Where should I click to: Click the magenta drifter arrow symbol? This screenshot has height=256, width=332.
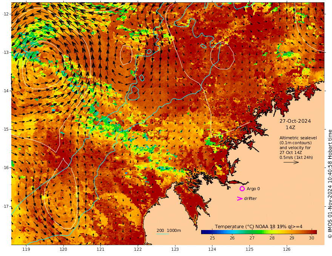click(x=240, y=198)
